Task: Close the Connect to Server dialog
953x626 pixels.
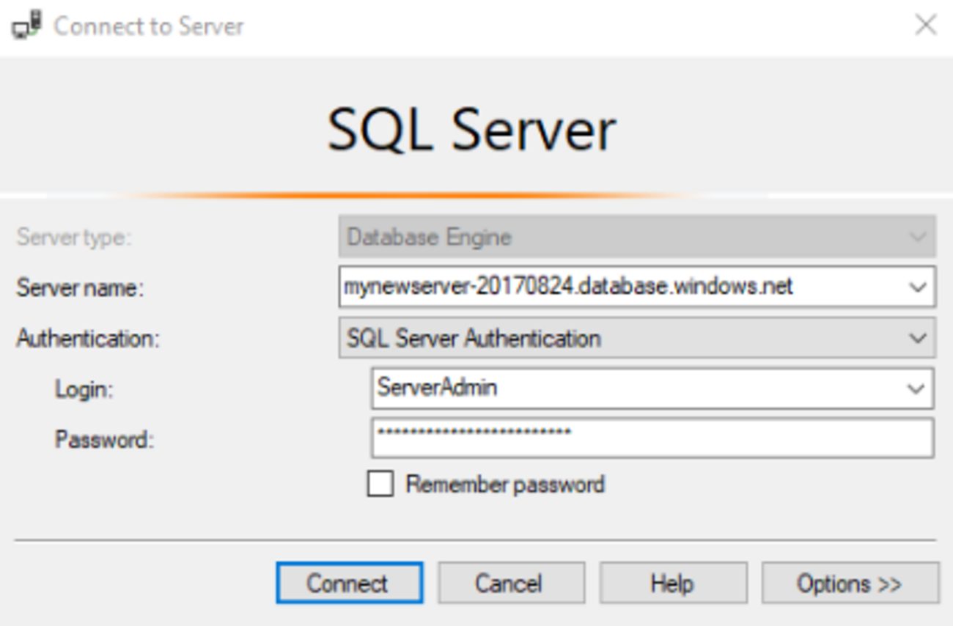Action: (926, 25)
